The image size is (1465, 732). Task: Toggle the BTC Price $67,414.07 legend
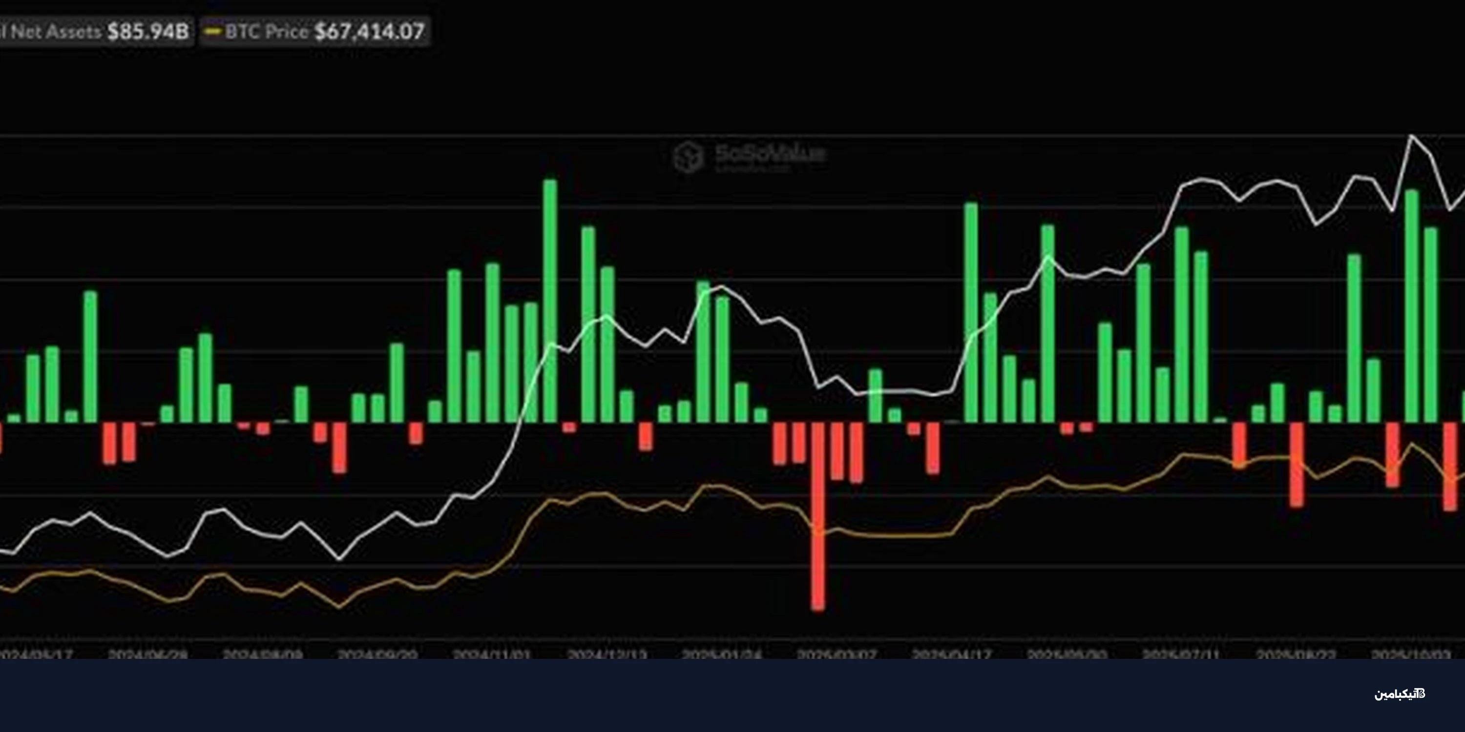click(315, 31)
